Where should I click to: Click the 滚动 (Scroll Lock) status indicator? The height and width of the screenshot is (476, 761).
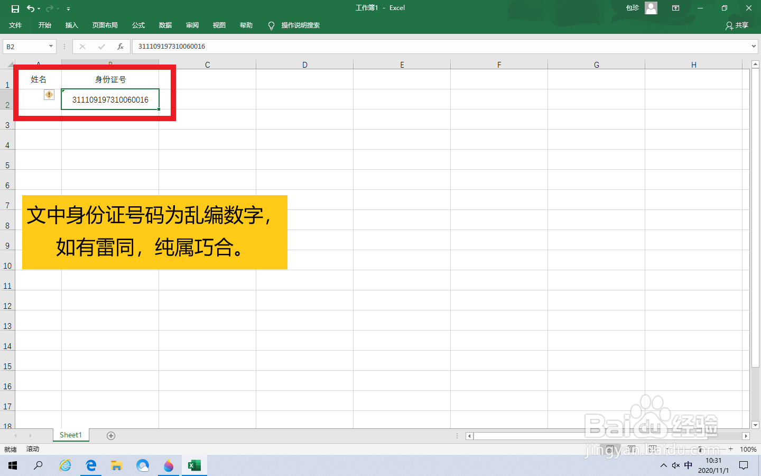coord(32,449)
